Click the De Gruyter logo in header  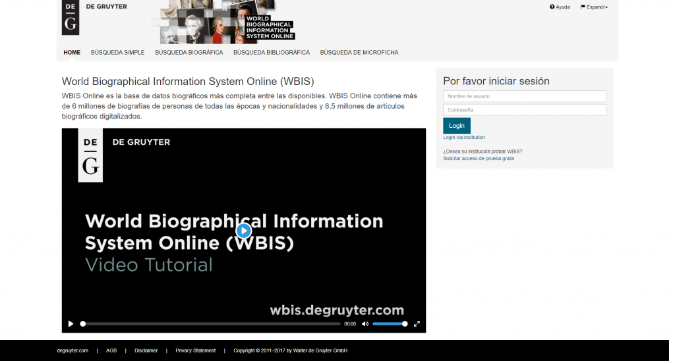coord(71,17)
